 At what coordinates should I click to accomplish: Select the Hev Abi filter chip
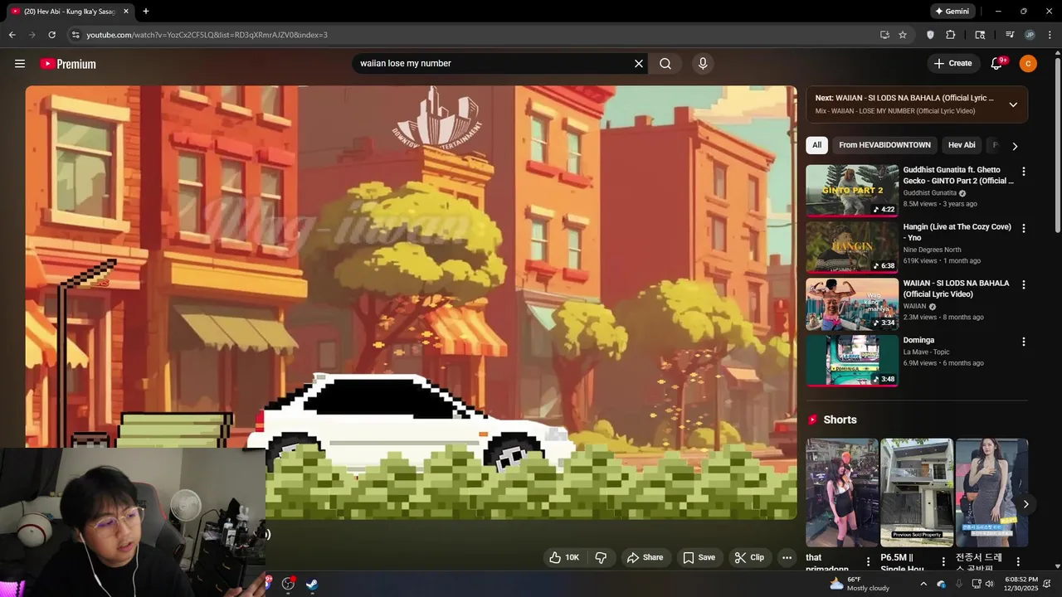[962, 145]
